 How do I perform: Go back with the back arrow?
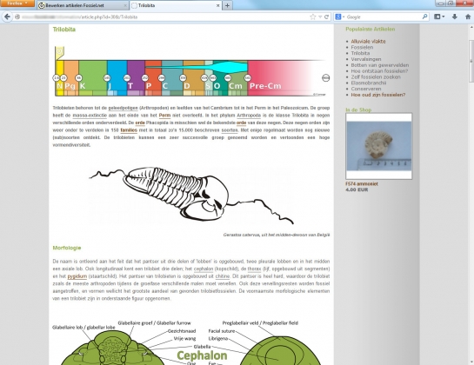[7, 17]
